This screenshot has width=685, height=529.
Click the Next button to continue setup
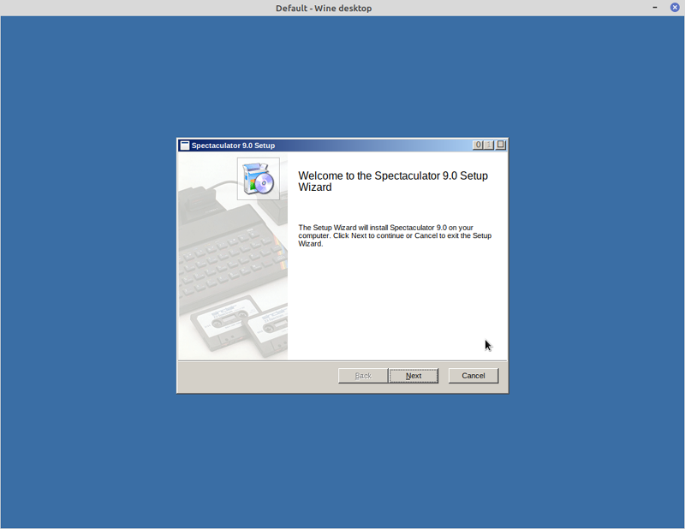pyautogui.click(x=414, y=376)
